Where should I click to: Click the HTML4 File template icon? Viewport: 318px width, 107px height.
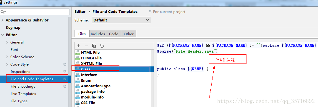point(77,58)
